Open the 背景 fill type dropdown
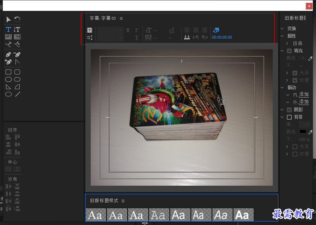The width and height of the screenshot is (316, 225). (304, 124)
